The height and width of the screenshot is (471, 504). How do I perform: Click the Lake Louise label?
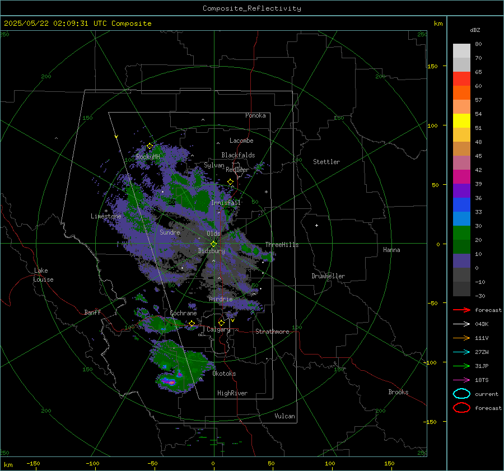(x=43, y=275)
